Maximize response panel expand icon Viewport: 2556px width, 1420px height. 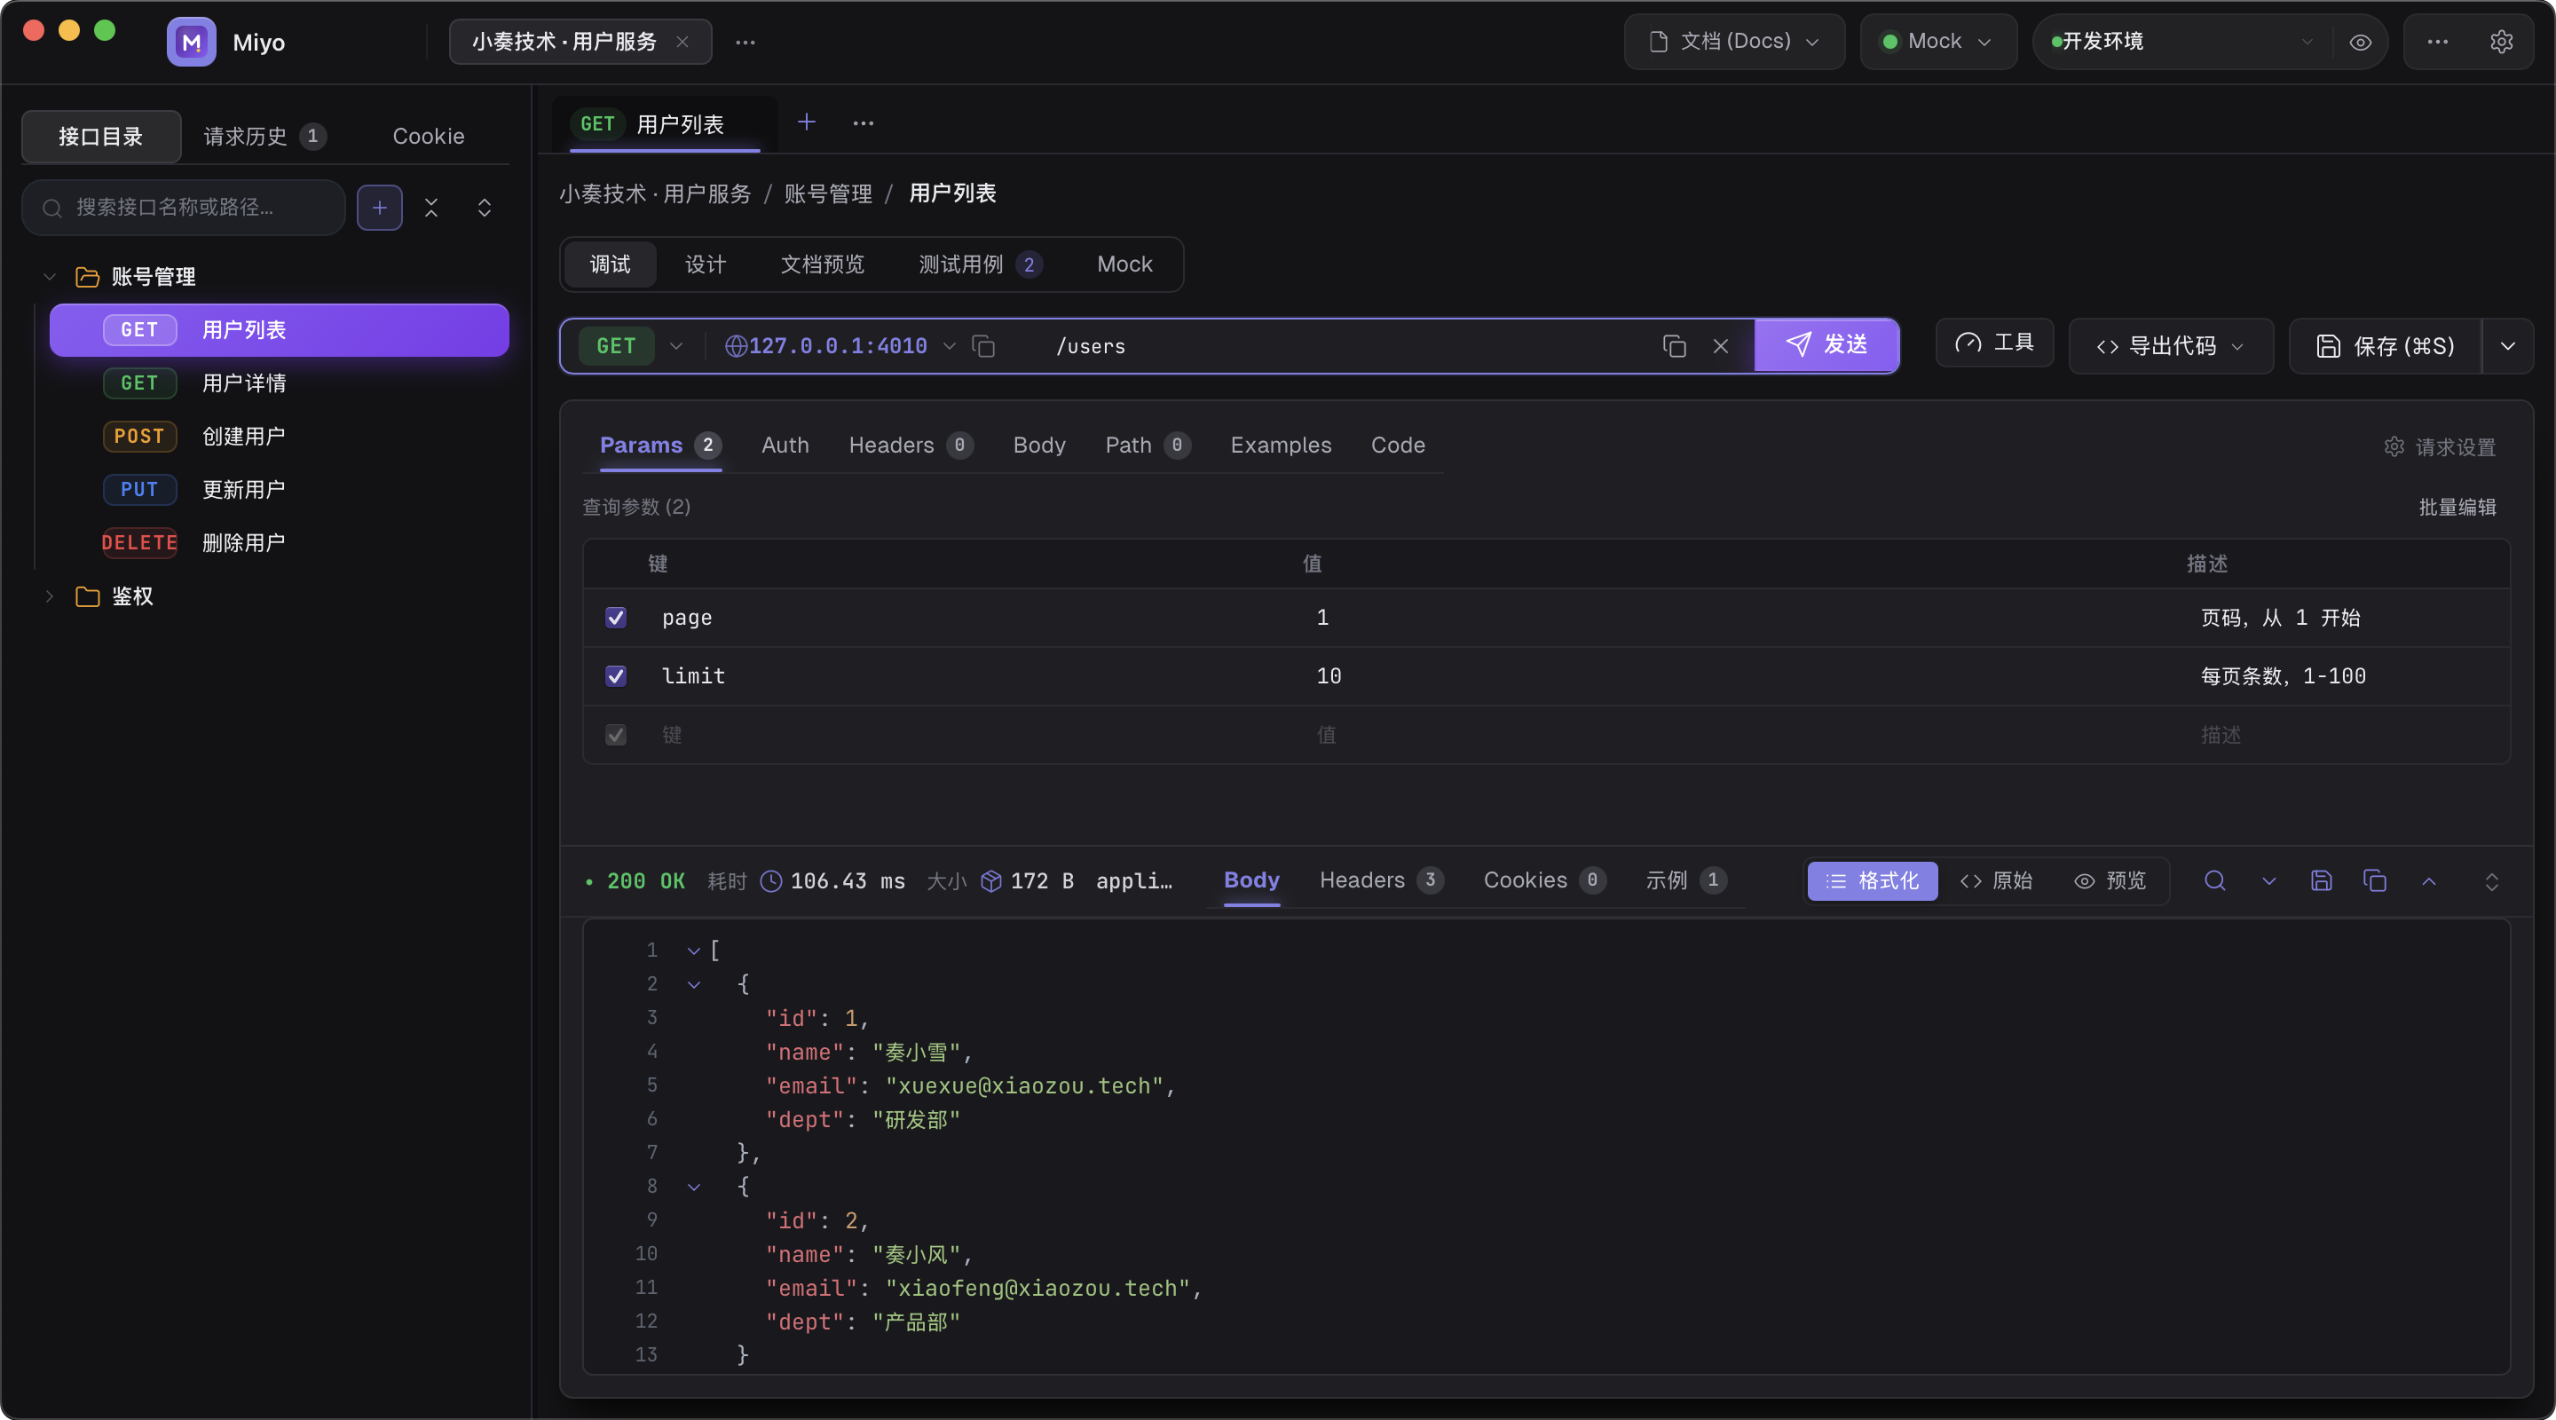(2491, 881)
